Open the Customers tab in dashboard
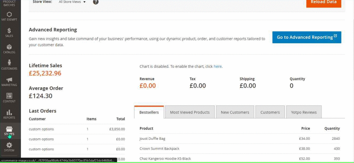Image resolution: width=354 pixels, height=163 pixels. coord(270,112)
